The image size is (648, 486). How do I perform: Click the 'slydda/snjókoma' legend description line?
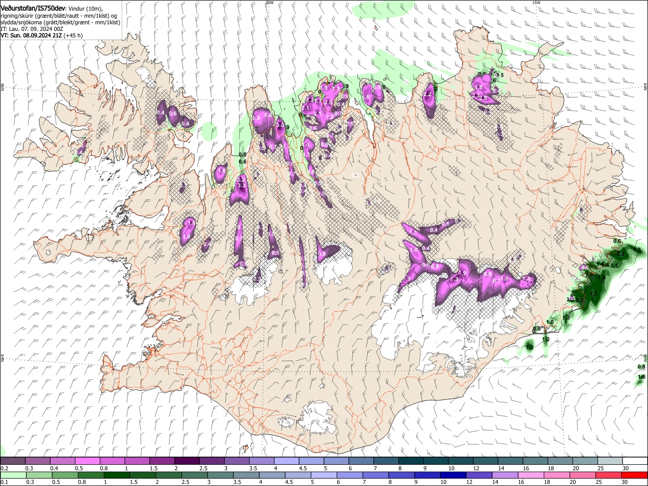[x=60, y=22]
